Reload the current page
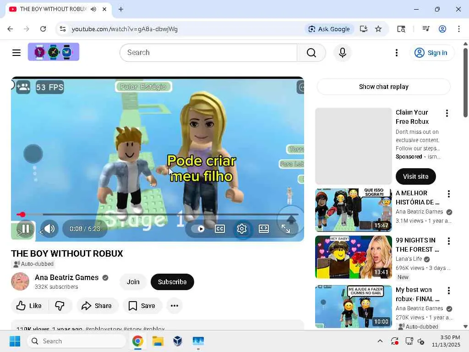469x352 pixels. click(x=43, y=29)
